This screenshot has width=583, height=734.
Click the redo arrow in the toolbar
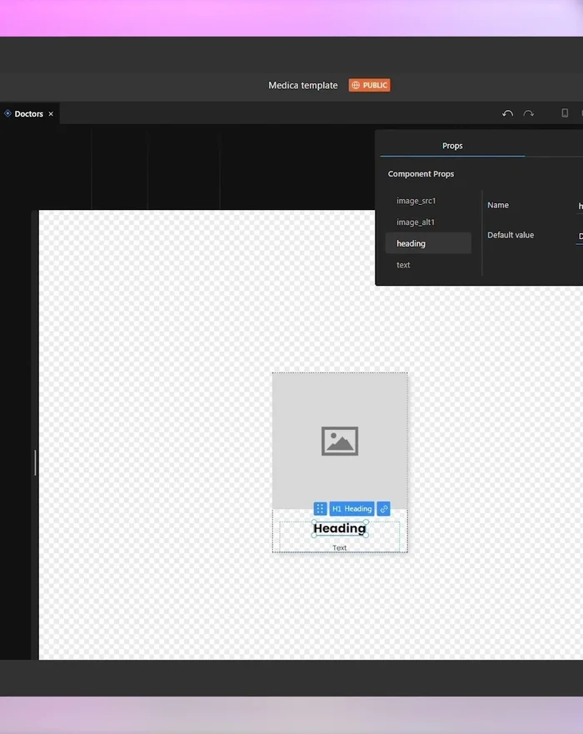528,113
